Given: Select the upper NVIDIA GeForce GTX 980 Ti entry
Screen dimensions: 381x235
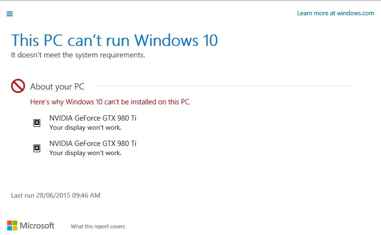Looking at the screenshot, I should 93,118.
